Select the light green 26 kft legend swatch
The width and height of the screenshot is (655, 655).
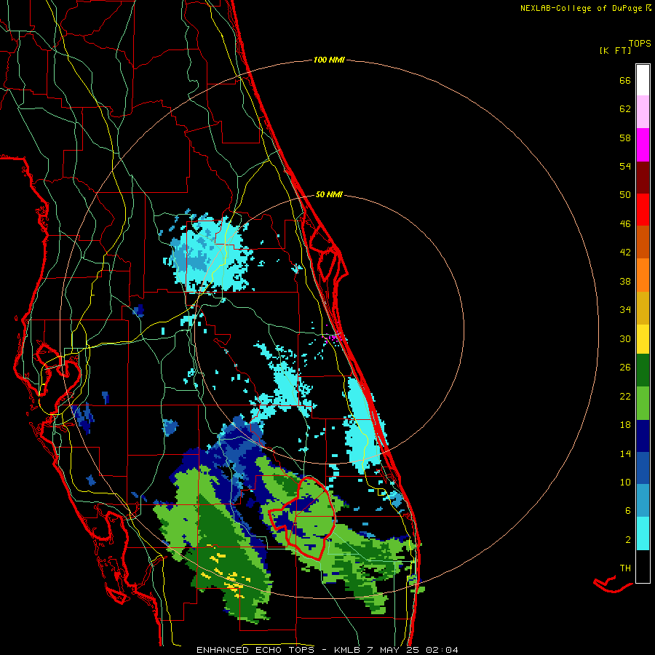click(x=643, y=403)
